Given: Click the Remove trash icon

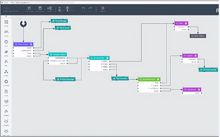Looking at the screenshot, I should tap(67, 10).
